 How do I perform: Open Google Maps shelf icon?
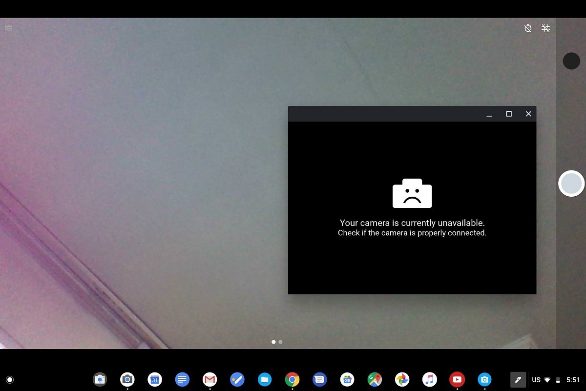[x=375, y=379]
